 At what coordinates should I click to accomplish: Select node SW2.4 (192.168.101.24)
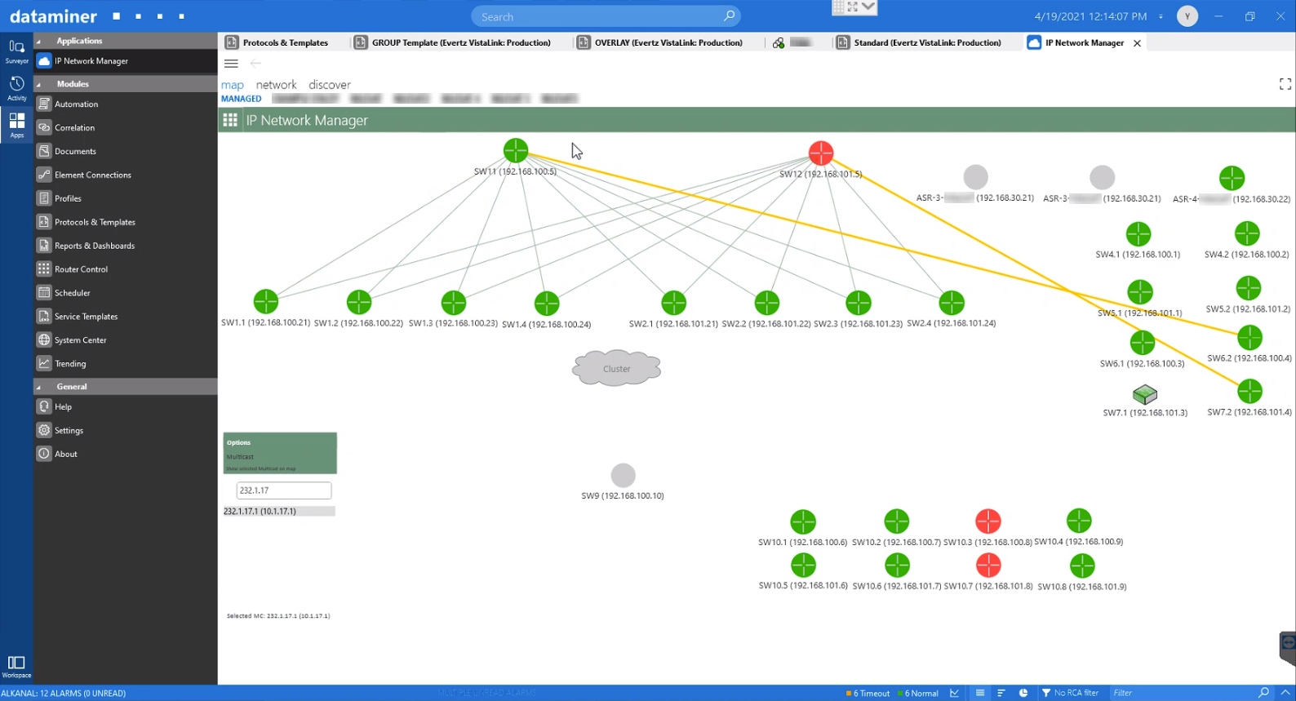[x=952, y=303]
